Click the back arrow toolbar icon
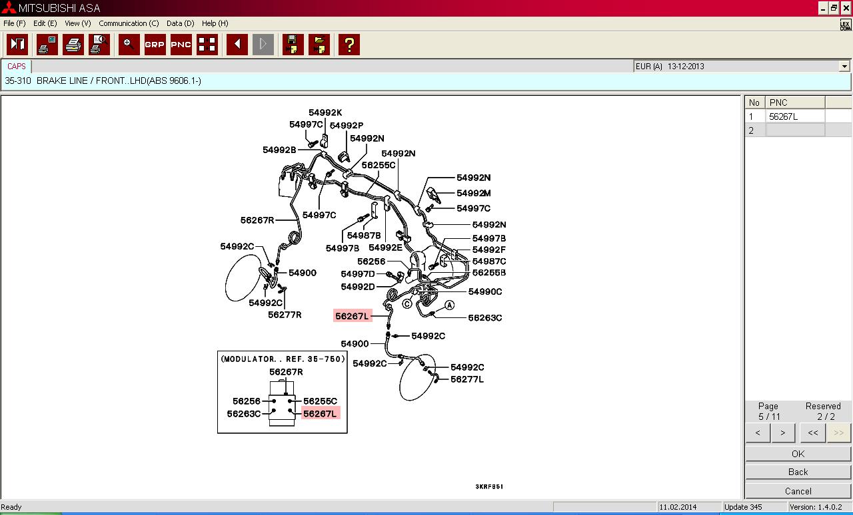 click(237, 45)
